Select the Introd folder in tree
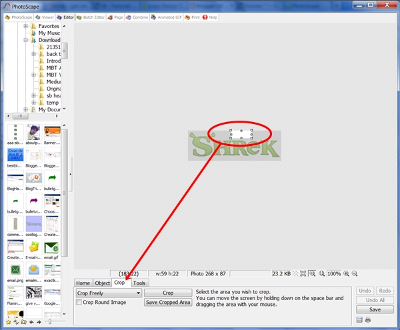 tap(53, 61)
